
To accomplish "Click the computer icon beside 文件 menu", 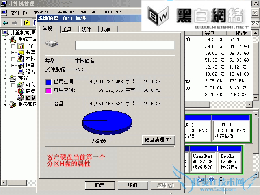I will [x=4, y=13].
